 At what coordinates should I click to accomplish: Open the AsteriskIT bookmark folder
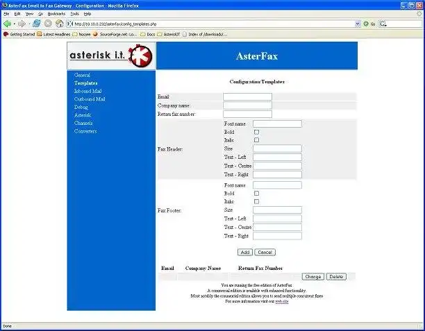tap(168, 35)
